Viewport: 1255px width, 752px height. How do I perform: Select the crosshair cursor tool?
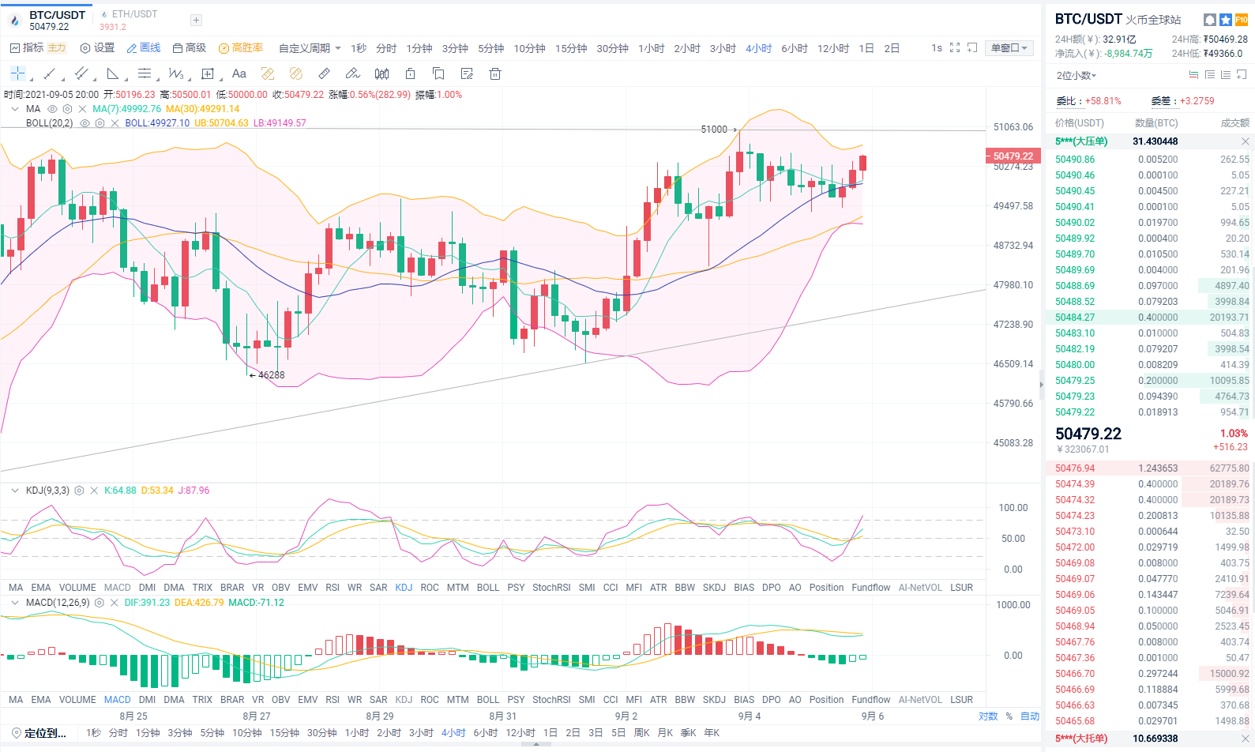tap(17, 73)
